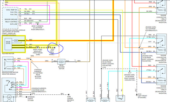Click the OFF switch position label
The image size is (170, 102).
[7, 81]
